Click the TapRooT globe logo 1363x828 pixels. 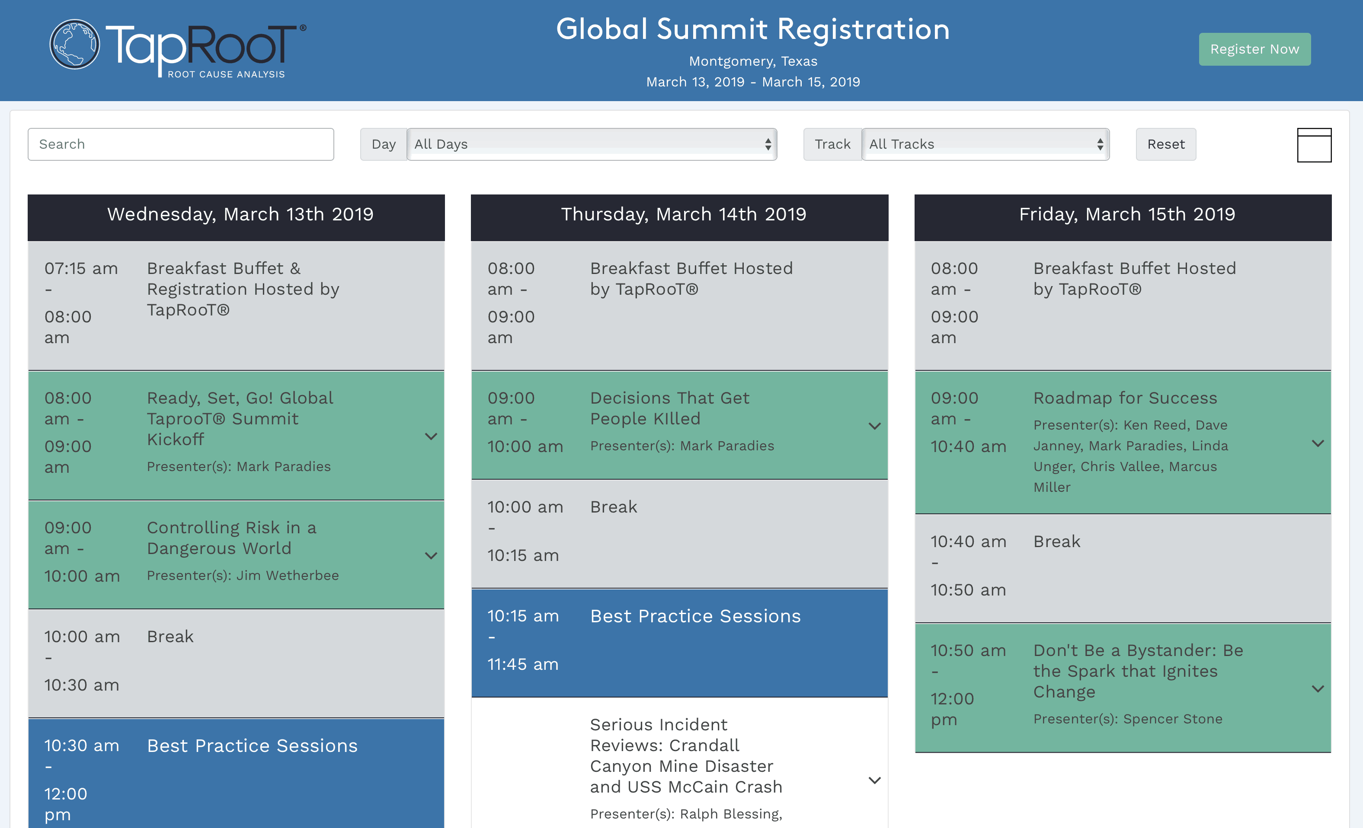pyautogui.click(x=75, y=44)
